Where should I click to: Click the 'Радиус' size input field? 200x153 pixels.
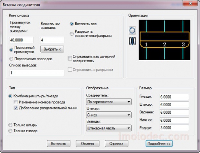(x=174, y=128)
